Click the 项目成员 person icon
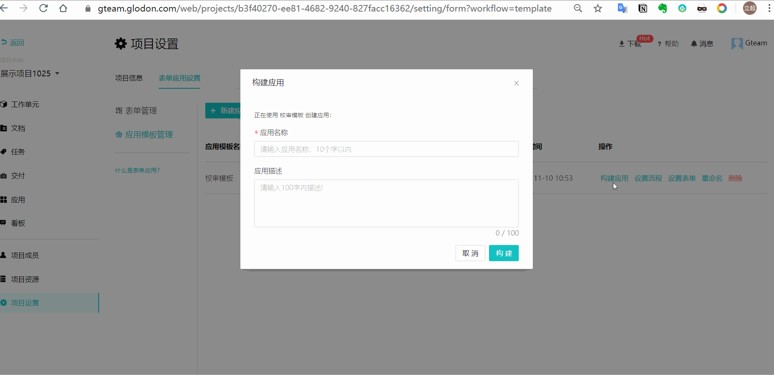 click(x=3, y=255)
